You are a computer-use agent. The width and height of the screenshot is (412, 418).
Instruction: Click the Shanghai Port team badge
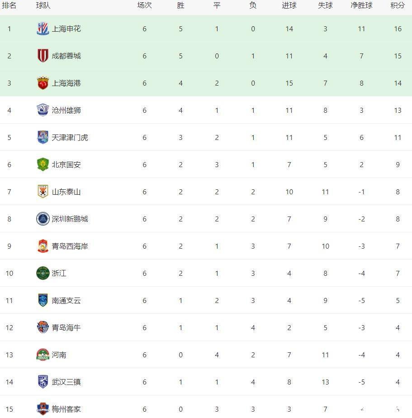pyautogui.click(x=43, y=83)
